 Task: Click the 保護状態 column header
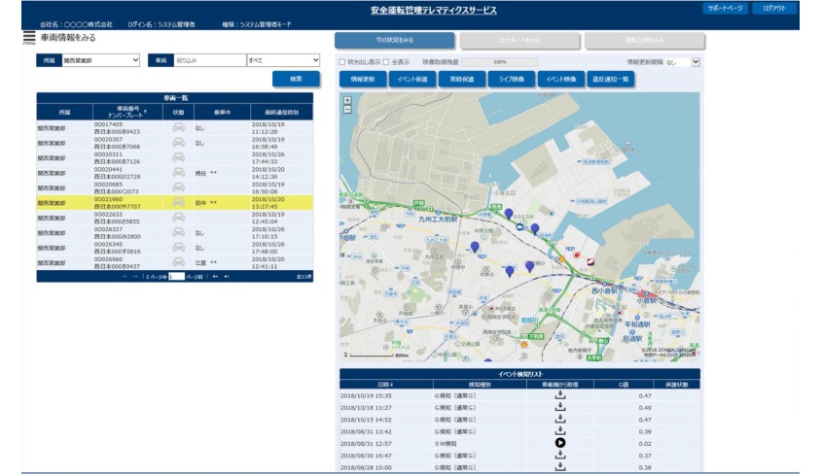676,385
